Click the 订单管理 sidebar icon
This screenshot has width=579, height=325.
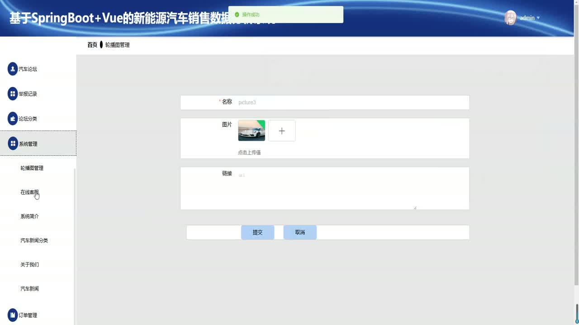(13, 315)
